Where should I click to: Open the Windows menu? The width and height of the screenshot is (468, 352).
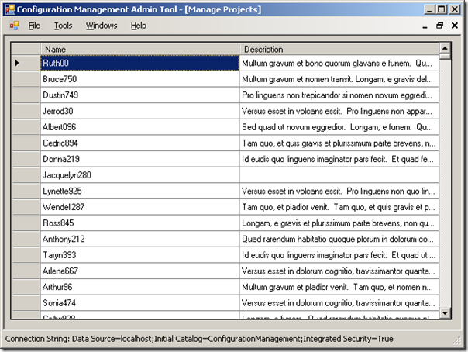(102, 26)
